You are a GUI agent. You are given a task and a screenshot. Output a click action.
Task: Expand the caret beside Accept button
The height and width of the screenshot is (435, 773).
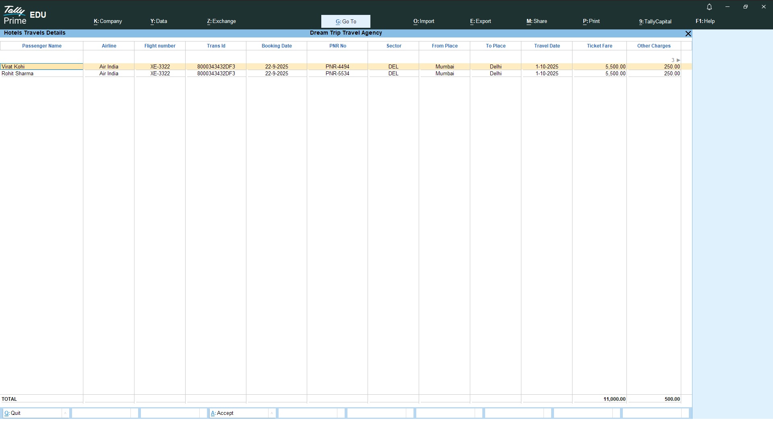(x=272, y=413)
